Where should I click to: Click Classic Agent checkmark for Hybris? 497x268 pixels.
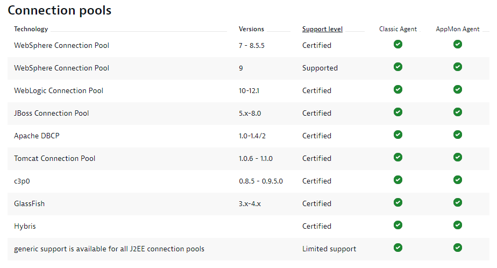pos(398,225)
